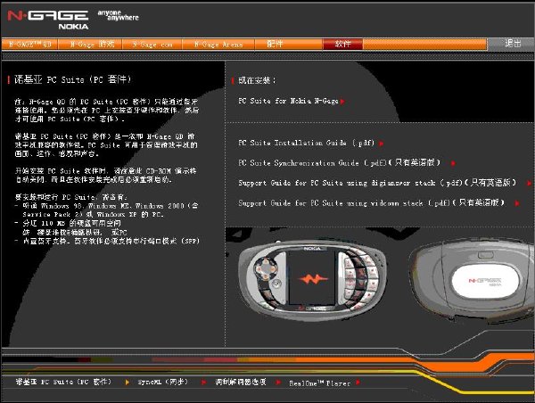The height and width of the screenshot is (403, 535).
Task: Click the 诺基亚 PC Suite (PC 套件) heading
Action: click(72, 79)
